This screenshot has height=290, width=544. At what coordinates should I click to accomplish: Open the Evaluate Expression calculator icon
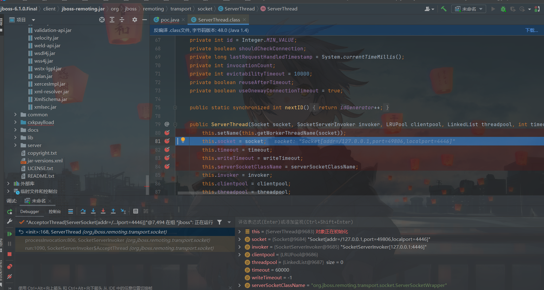pyautogui.click(x=136, y=211)
